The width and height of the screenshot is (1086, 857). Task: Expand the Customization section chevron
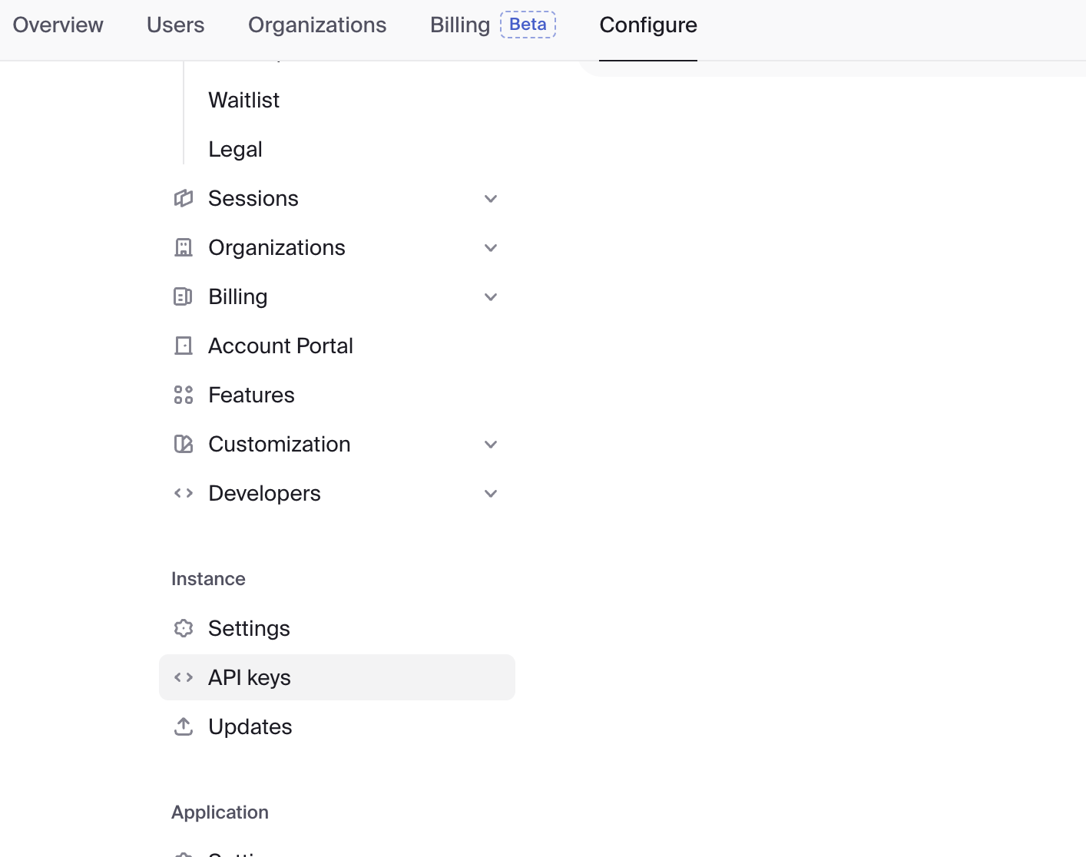click(x=491, y=445)
